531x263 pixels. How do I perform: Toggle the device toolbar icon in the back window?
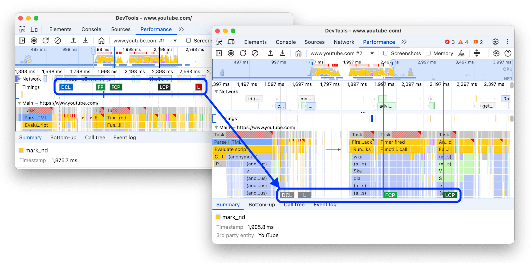[34, 29]
